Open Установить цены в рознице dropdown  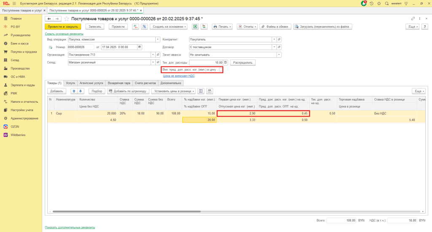coord(173,91)
